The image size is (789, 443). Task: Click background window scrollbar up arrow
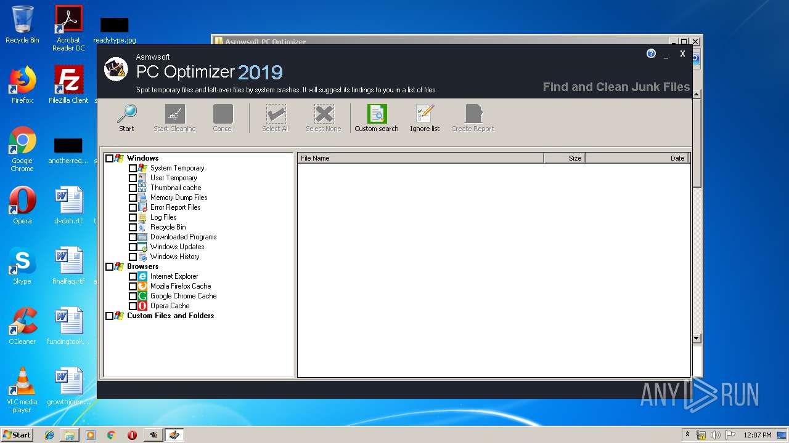(697, 94)
